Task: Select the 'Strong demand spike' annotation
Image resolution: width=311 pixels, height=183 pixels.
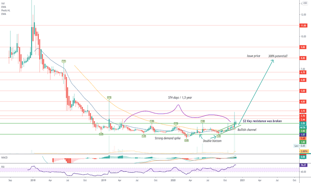Action: click(x=168, y=138)
